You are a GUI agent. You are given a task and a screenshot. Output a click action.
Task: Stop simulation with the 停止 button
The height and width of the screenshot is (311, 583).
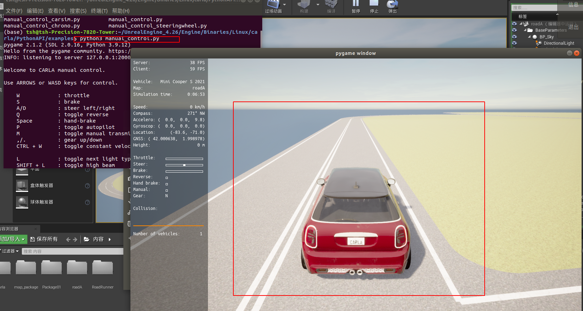click(374, 7)
